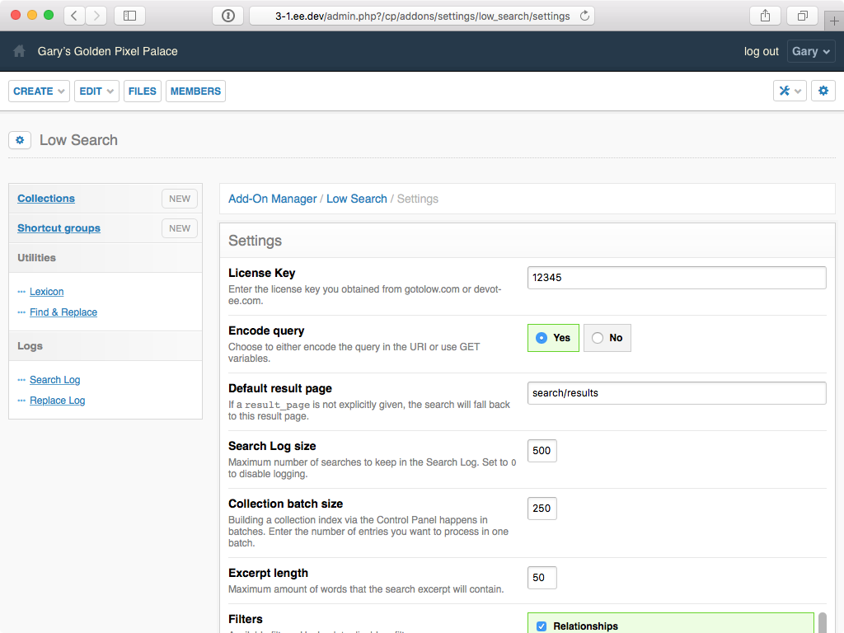Click the Logs sidebar heading
The image size is (844, 633).
(30, 345)
